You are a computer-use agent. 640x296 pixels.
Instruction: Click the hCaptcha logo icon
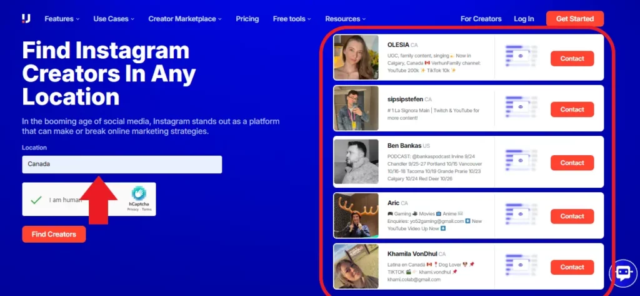click(139, 193)
